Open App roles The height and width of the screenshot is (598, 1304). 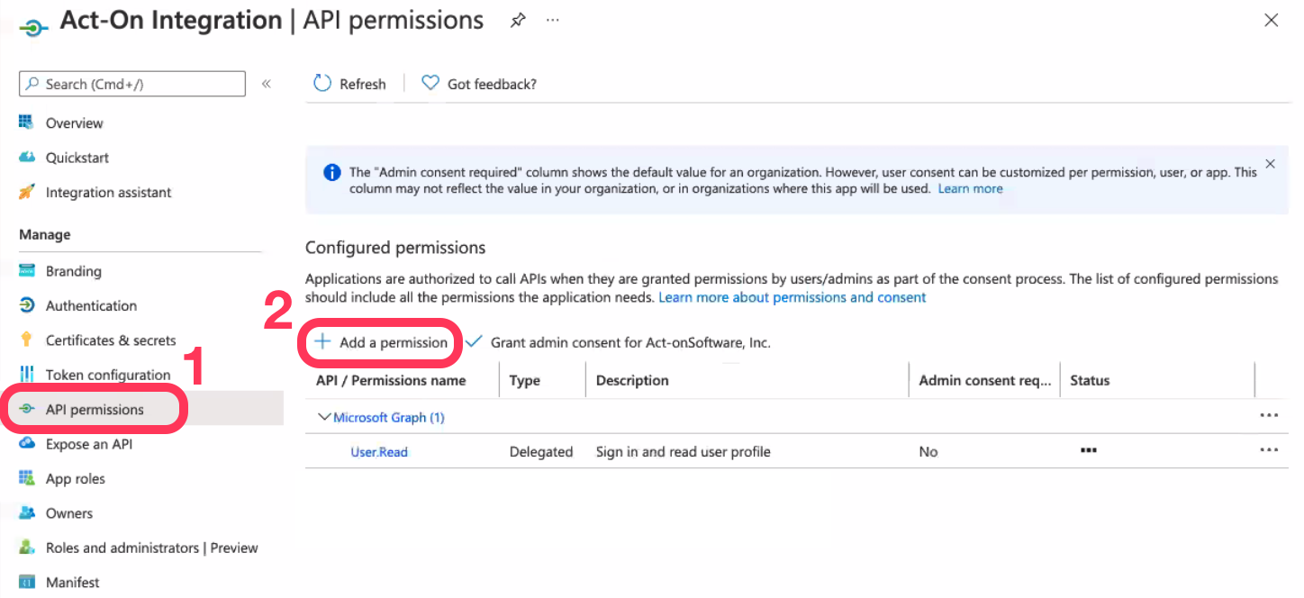[76, 478]
